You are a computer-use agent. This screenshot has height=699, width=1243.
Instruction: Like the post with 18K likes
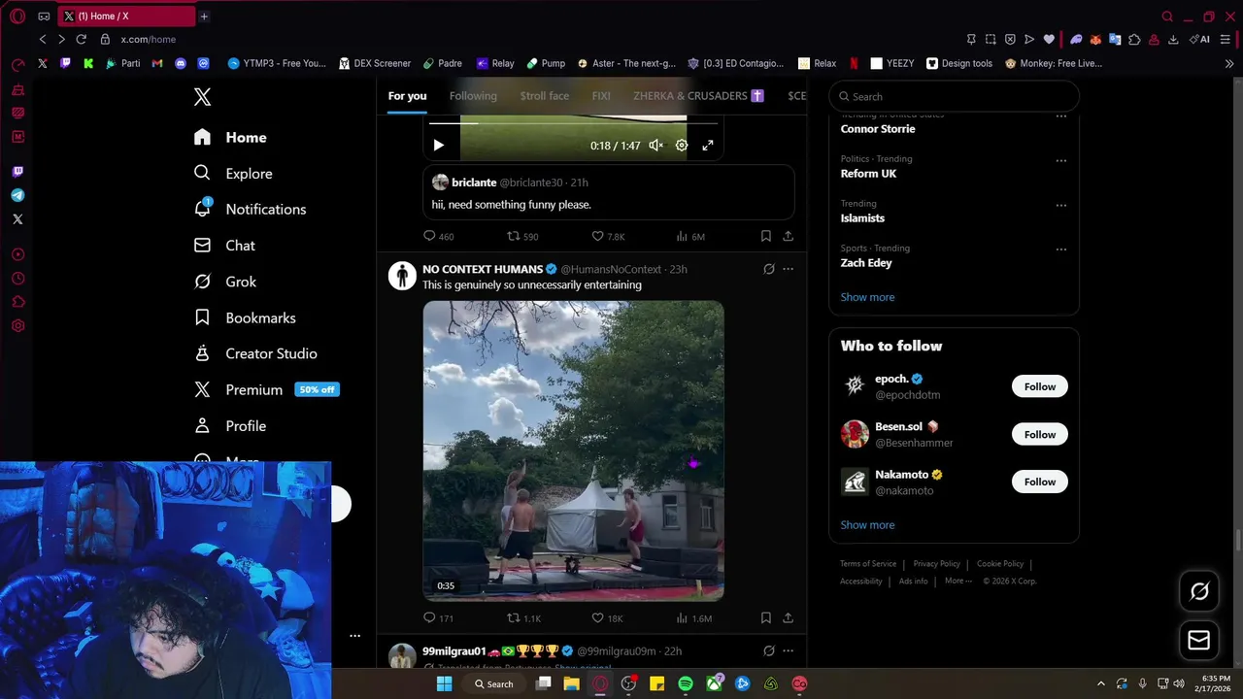pyautogui.click(x=607, y=617)
